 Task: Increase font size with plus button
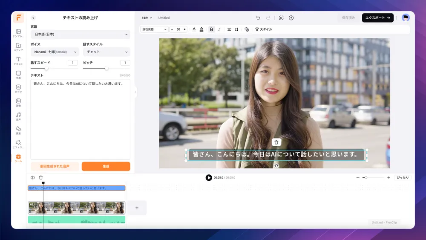(x=184, y=29)
